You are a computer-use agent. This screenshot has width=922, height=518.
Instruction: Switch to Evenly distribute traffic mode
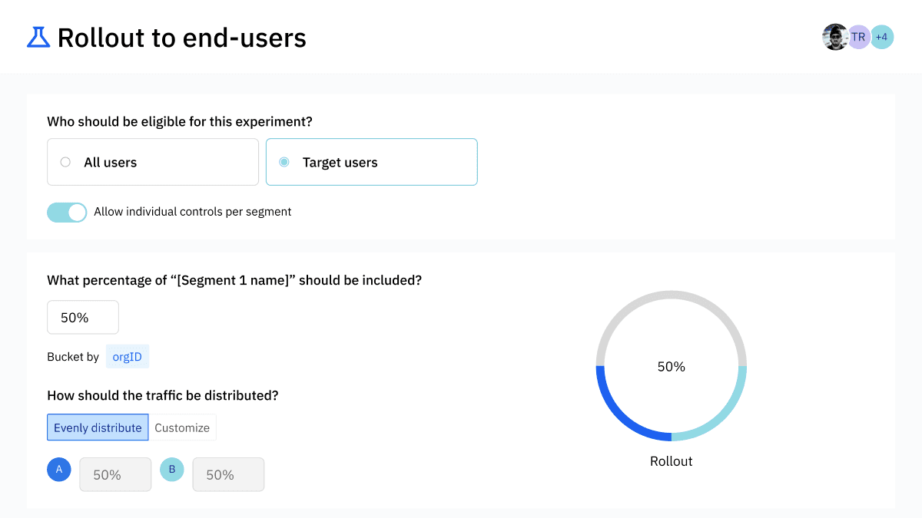98,427
